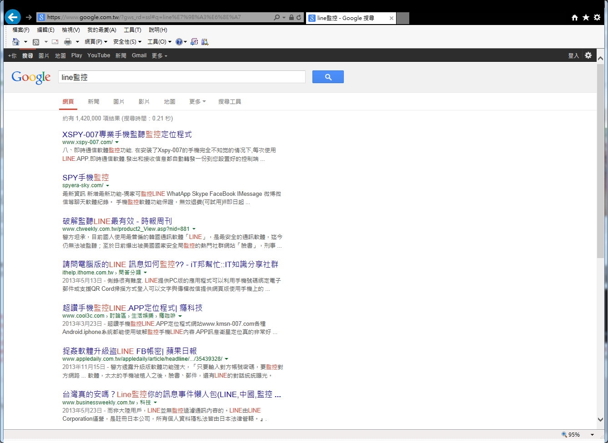This screenshot has height=443, width=608.
Task: Click the white Home icon at top right
Action: [x=575, y=17]
